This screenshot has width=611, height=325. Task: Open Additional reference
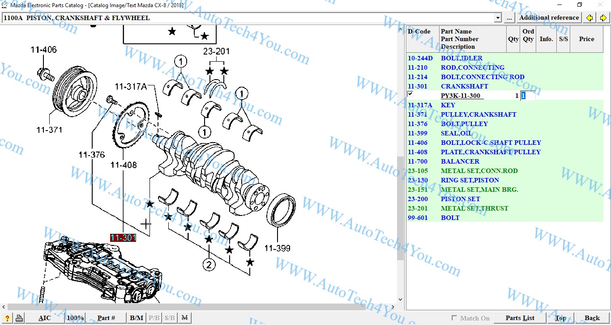click(x=549, y=18)
